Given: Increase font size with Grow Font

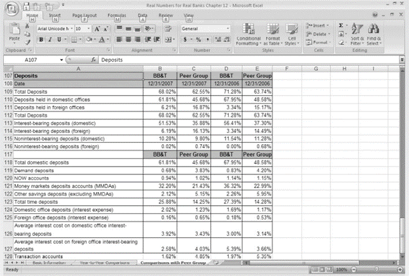Looking at the screenshot, I should point(97,29).
